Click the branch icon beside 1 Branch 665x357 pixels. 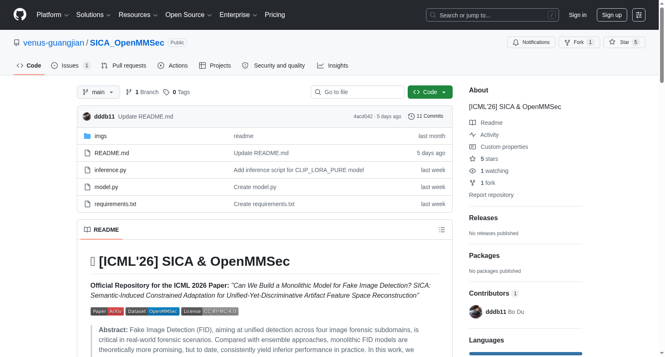pos(129,92)
